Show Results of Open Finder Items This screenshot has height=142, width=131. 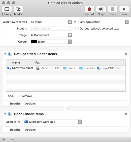coord(15,130)
